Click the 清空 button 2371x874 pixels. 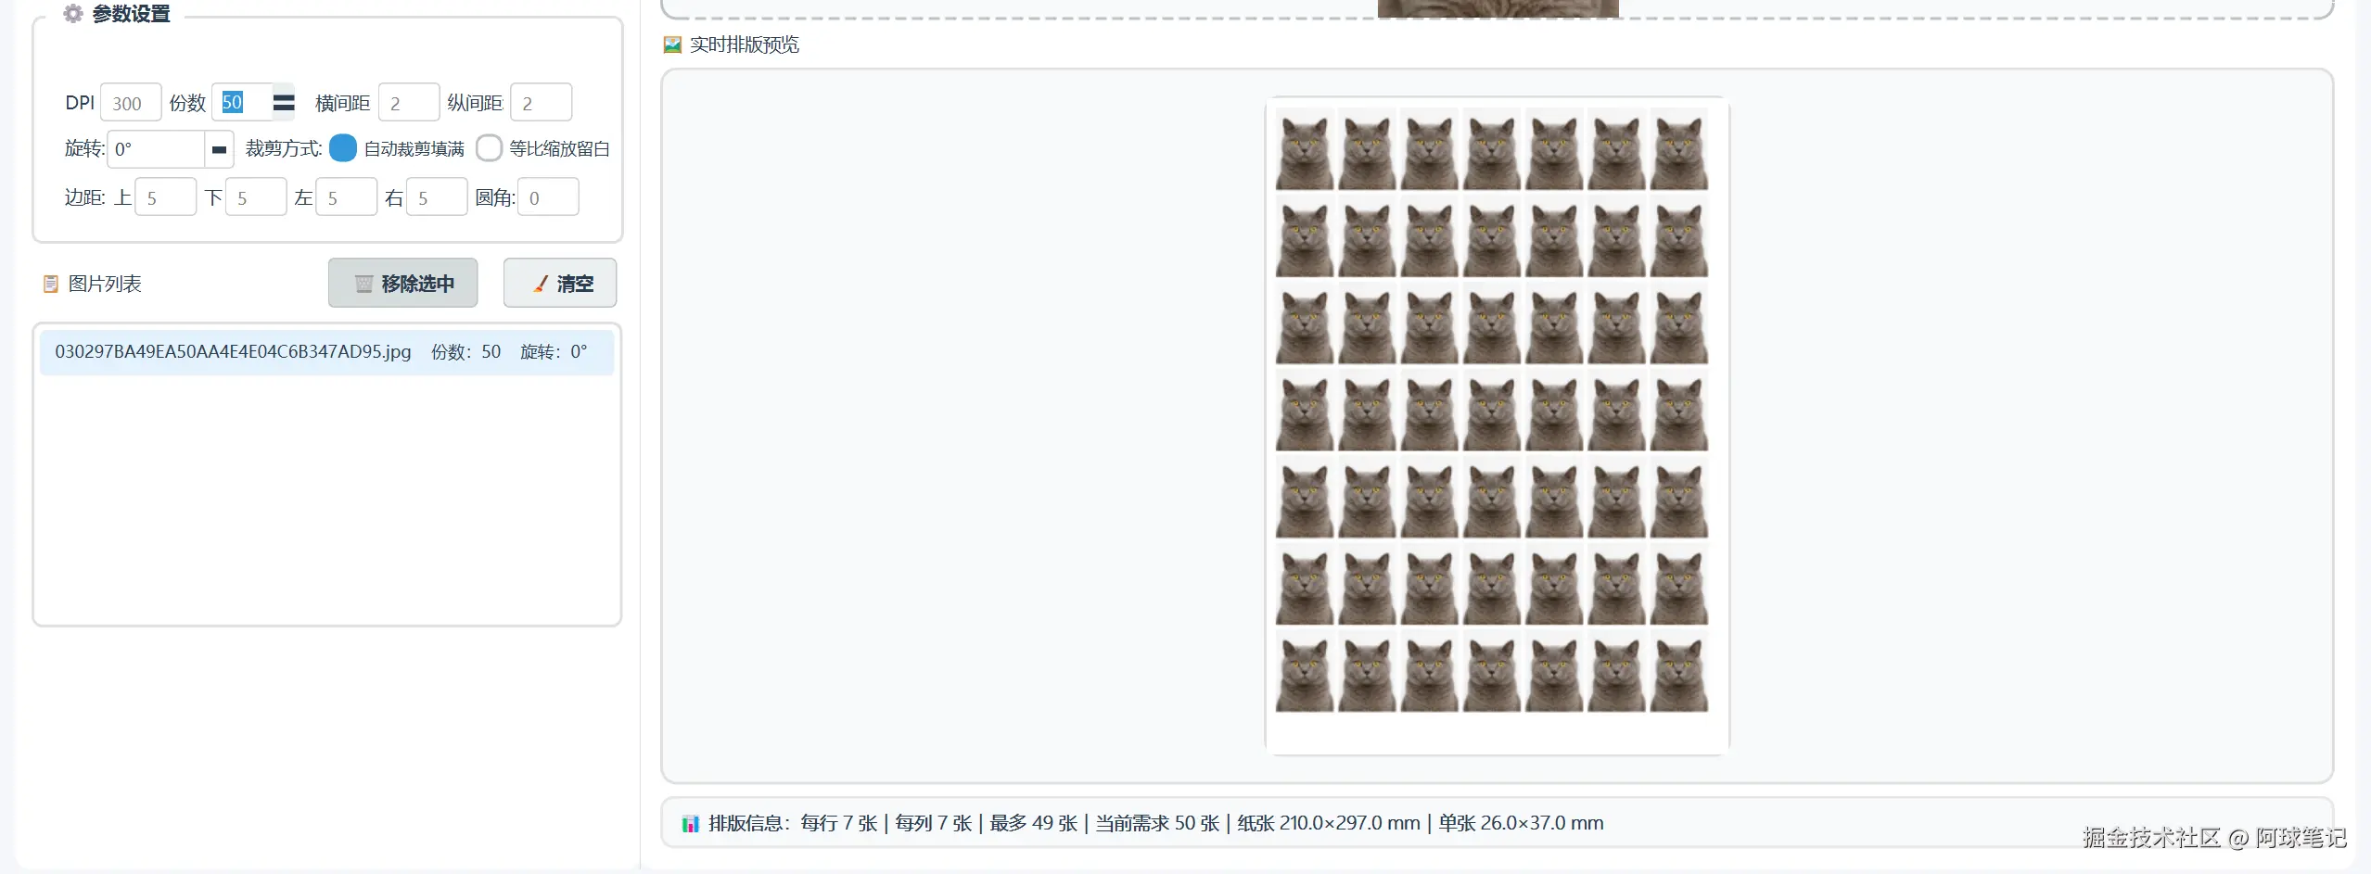pos(560,283)
